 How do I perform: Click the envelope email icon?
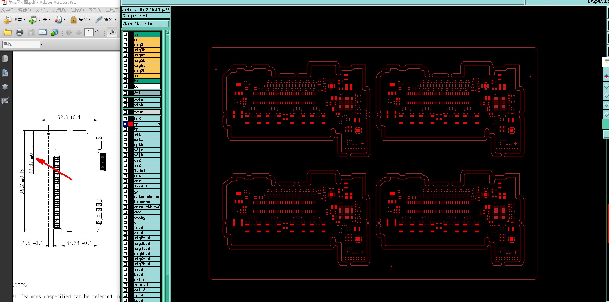pyautogui.click(x=43, y=32)
